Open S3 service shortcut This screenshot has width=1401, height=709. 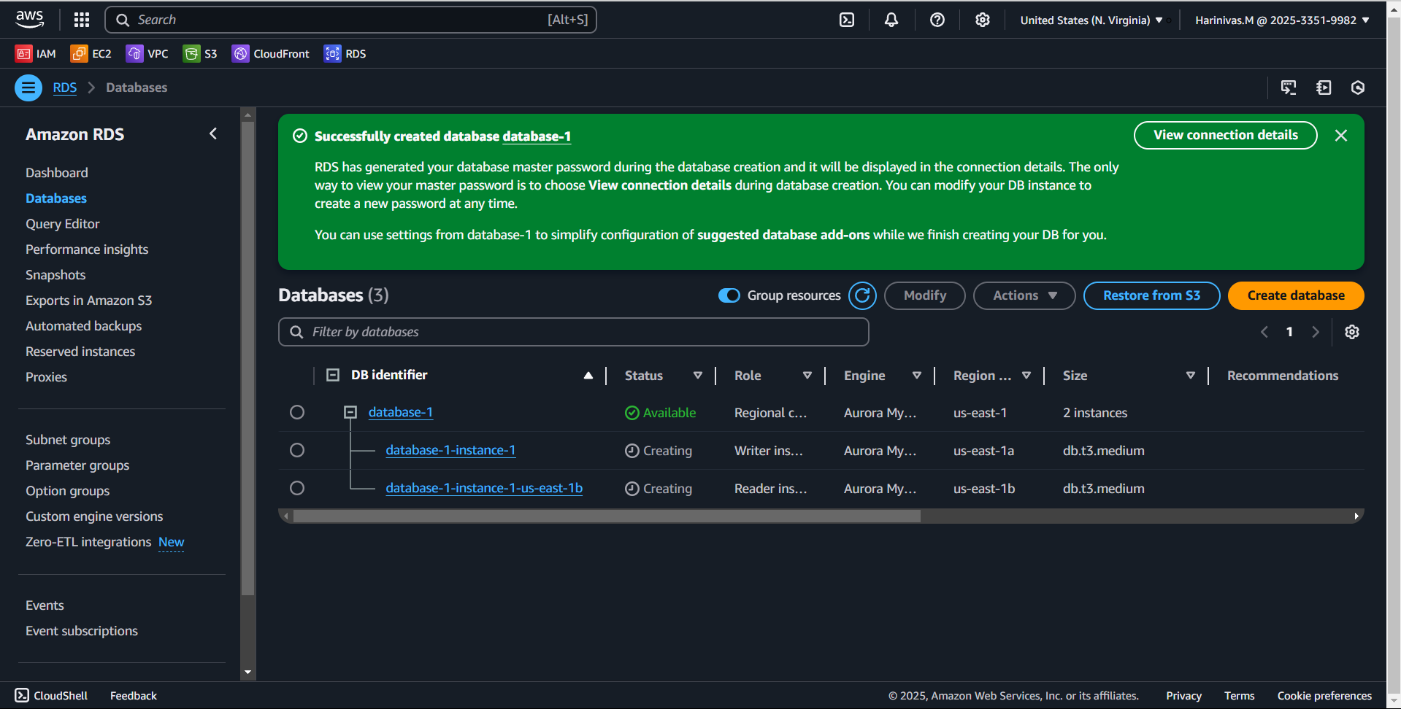coord(200,53)
